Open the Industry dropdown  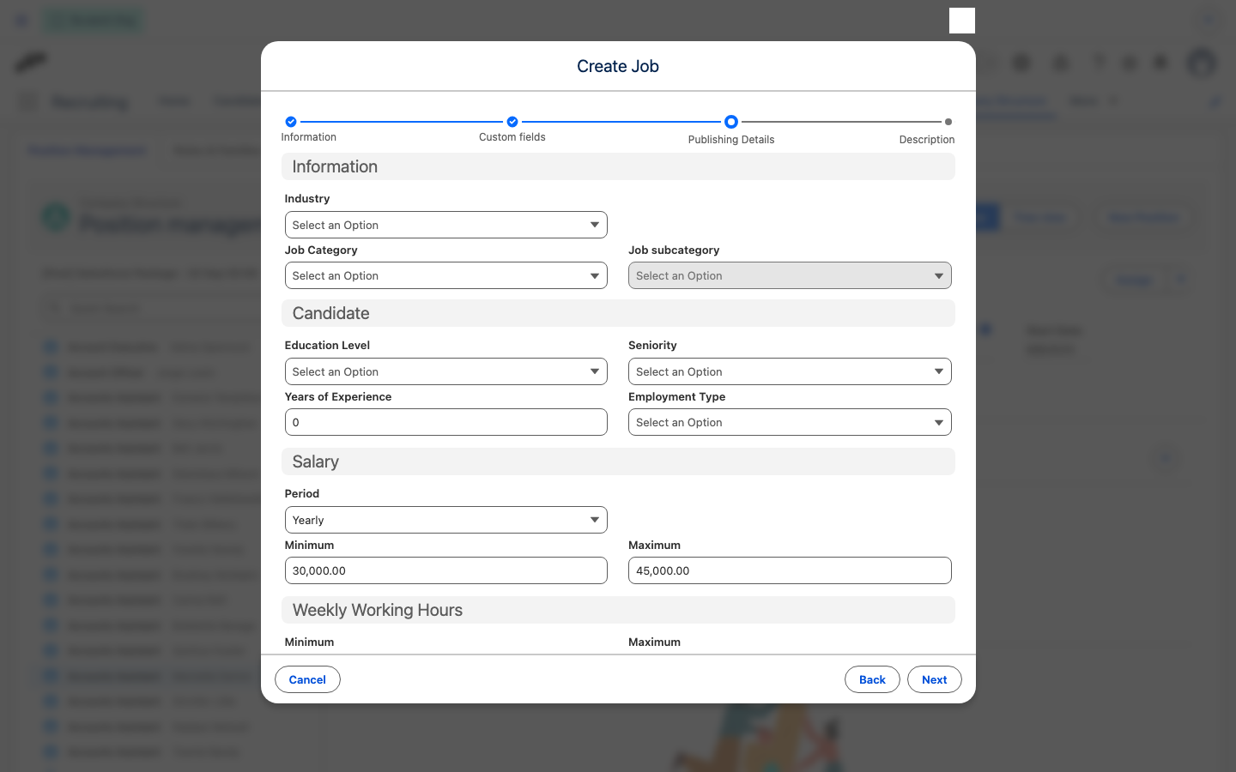coord(445,225)
